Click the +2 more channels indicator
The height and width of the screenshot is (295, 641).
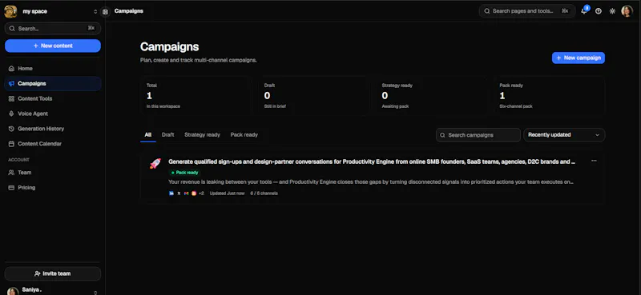[201, 193]
